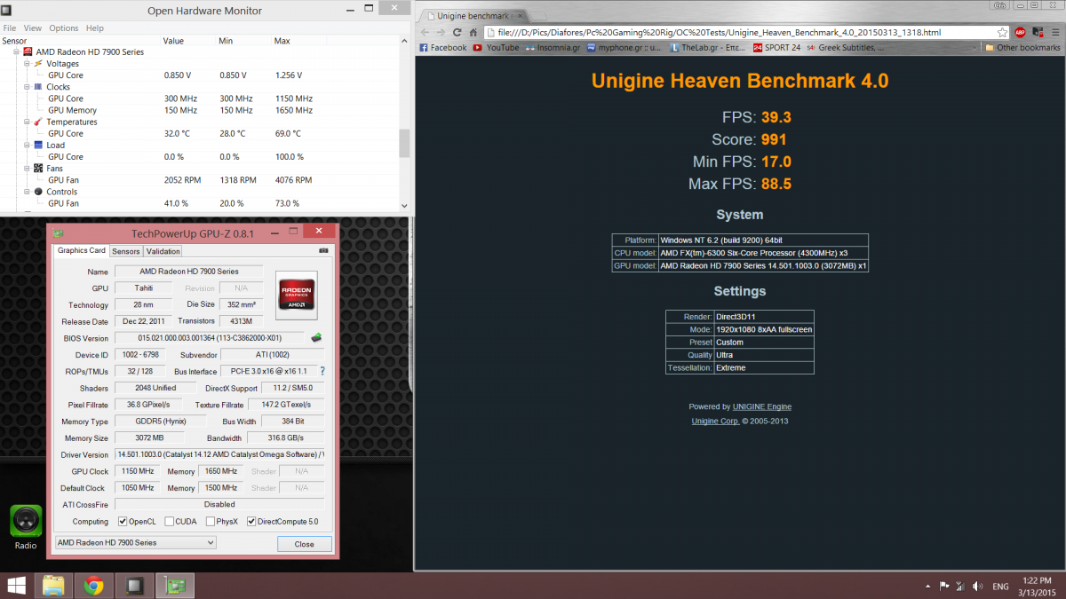Click the Action Center flag icon
This screenshot has width=1066, height=599.
(944, 587)
